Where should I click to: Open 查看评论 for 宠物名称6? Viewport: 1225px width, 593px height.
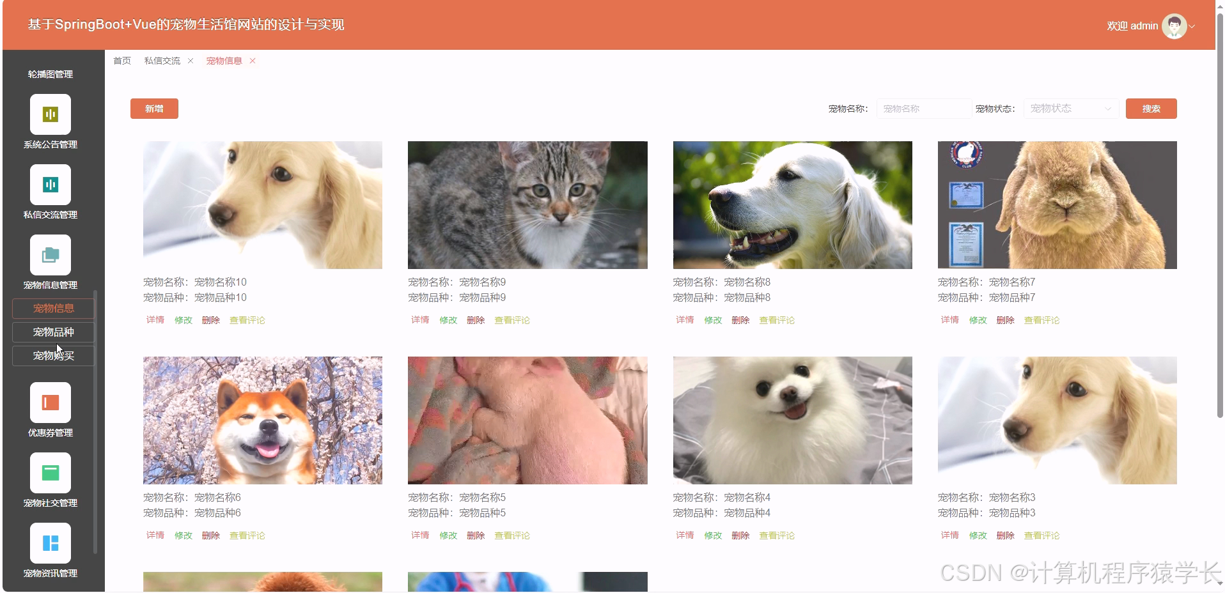click(x=247, y=535)
